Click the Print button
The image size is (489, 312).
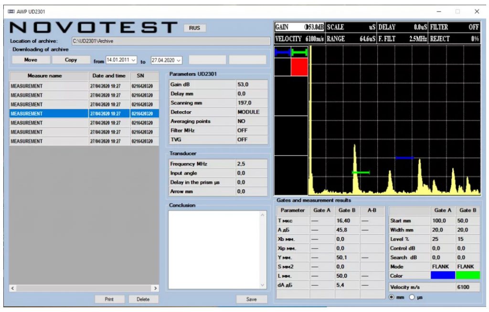109,299
